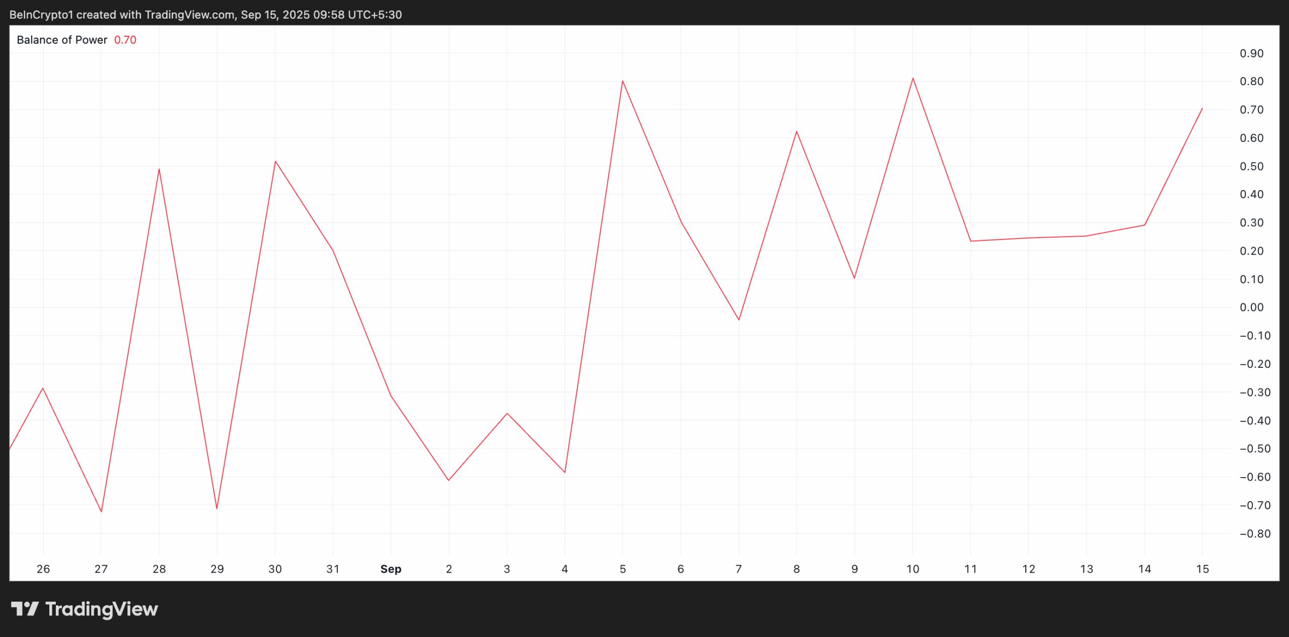Click the red 0.70 indicator value
Viewport: 1289px width, 637px height.
point(125,40)
